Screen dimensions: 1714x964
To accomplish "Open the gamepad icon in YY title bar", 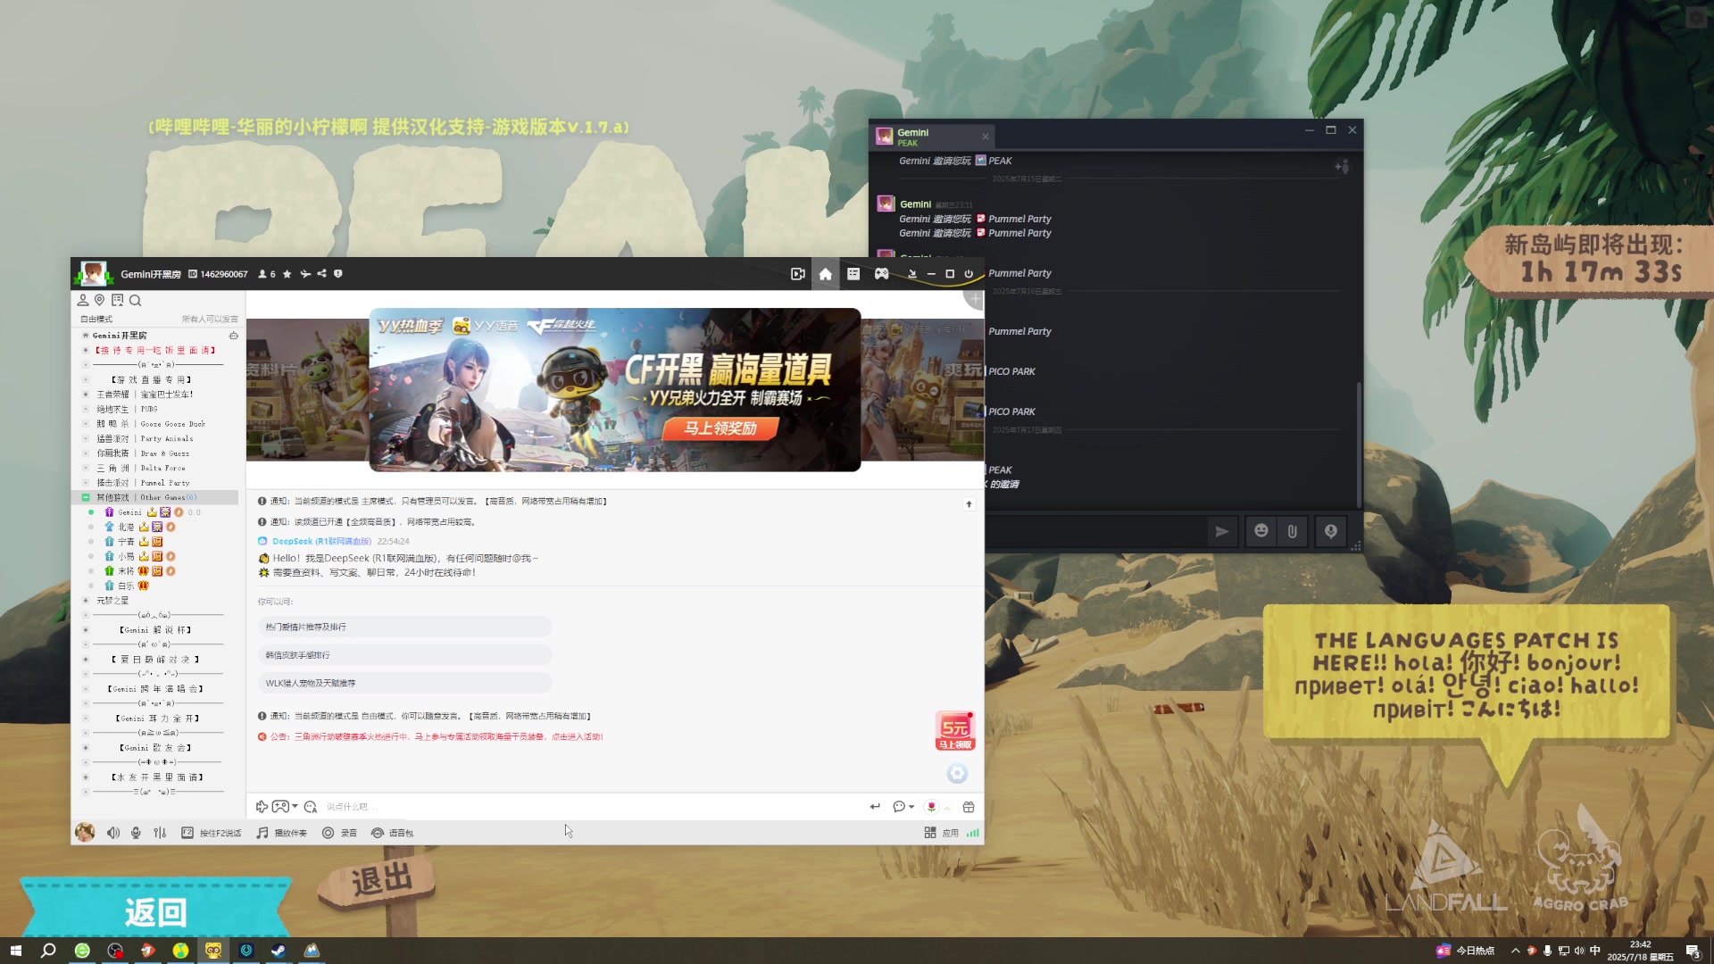I will click(881, 274).
